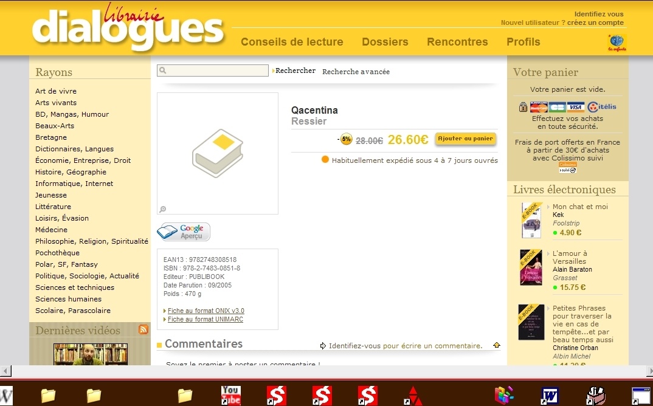Open the Google Aperçu preview

click(184, 232)
